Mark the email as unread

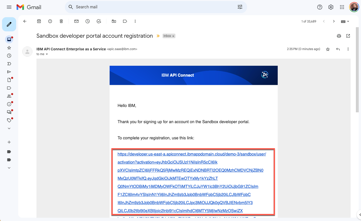pyautogui.click(x=76, y=21)
